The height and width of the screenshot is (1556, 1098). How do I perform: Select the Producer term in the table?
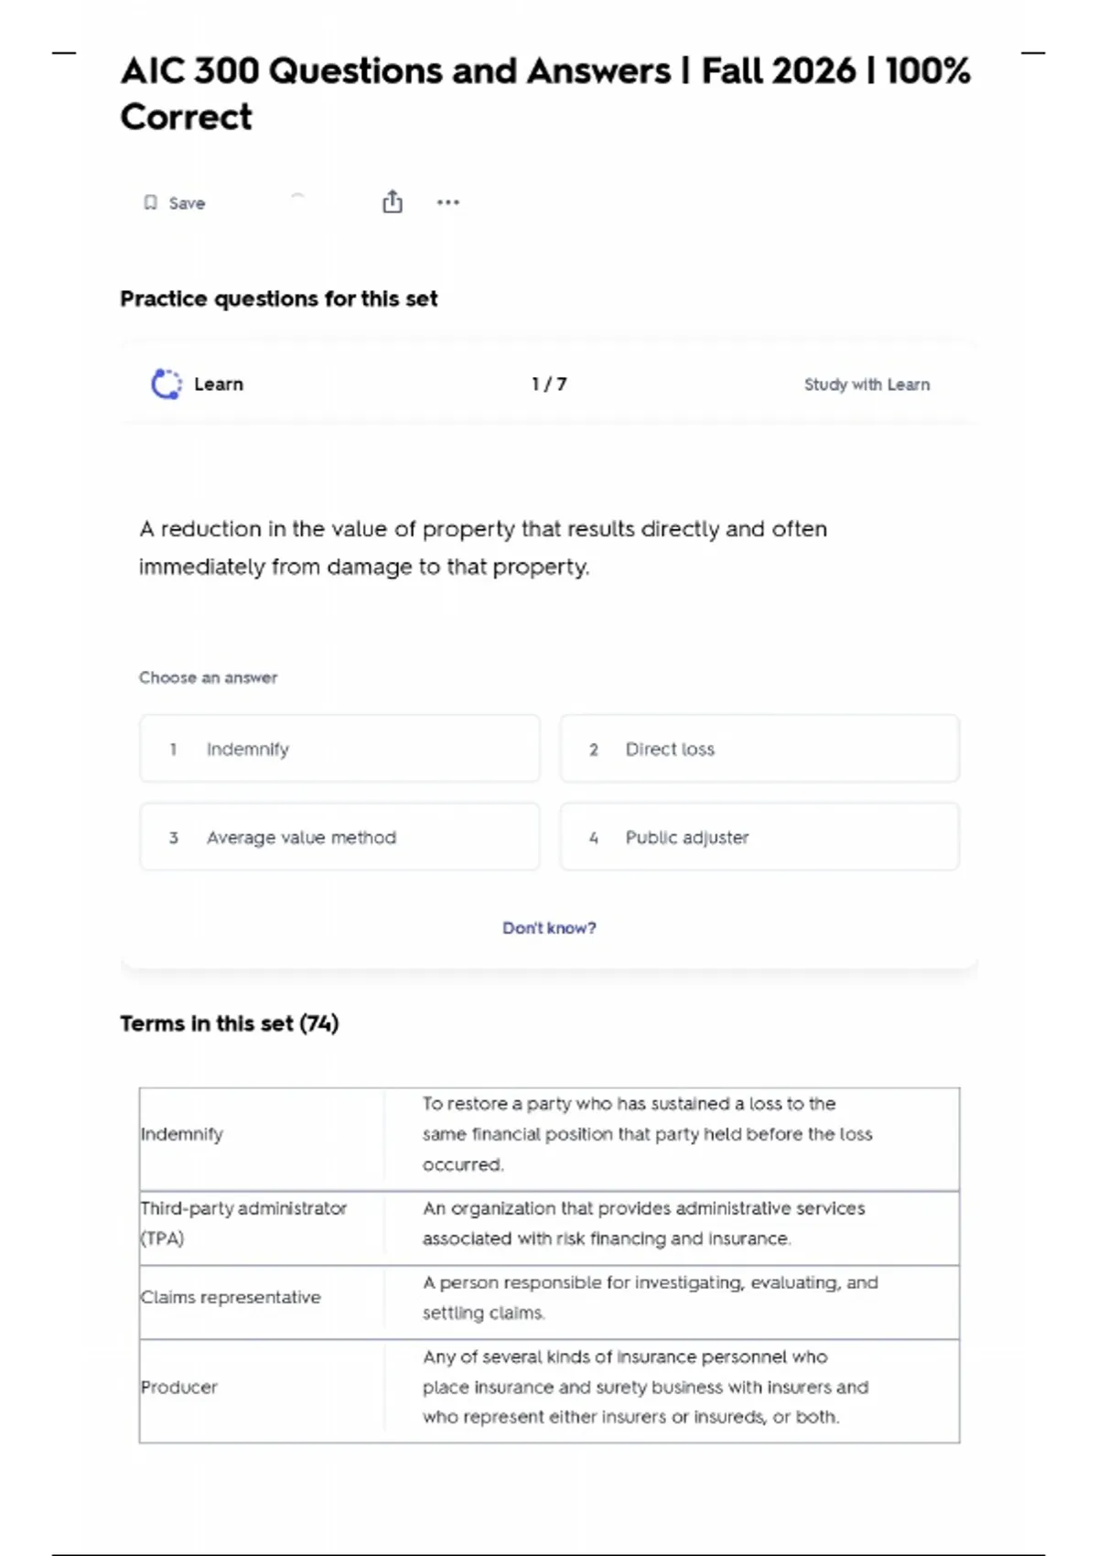pos(179,1387)
